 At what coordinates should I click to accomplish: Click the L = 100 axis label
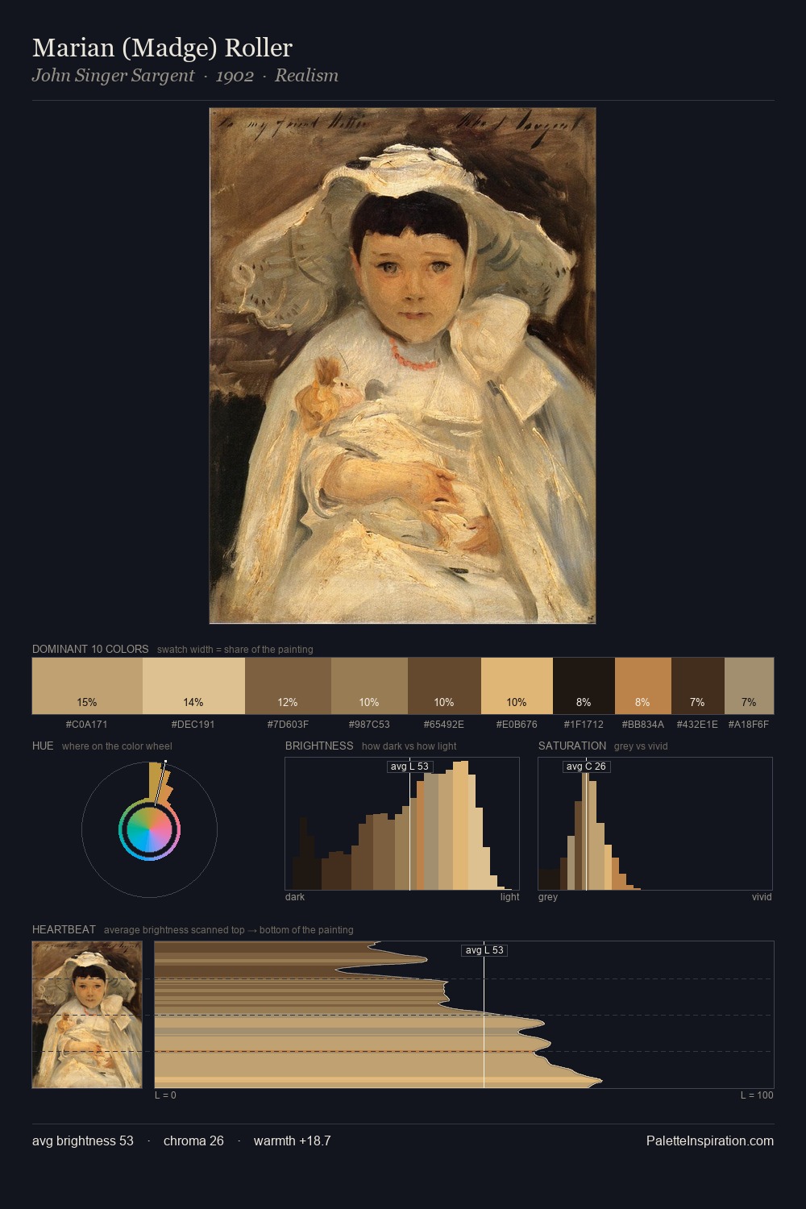click(x=757, y=1095)
